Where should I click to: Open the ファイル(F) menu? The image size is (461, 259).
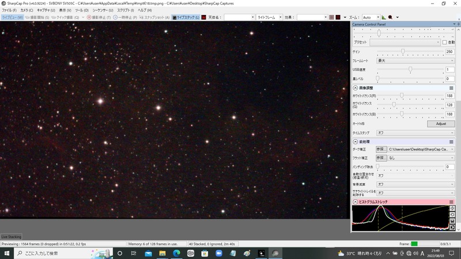tap(9, 10)
